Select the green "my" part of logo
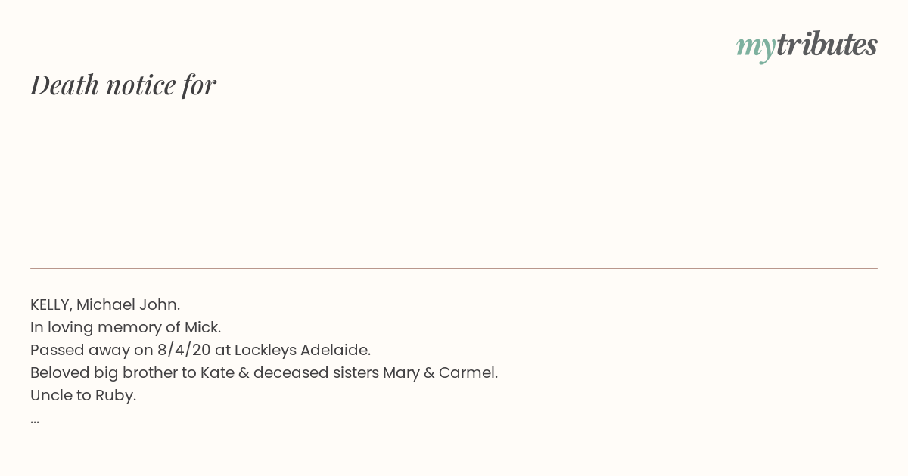908x476 pixels. [756, 48]
